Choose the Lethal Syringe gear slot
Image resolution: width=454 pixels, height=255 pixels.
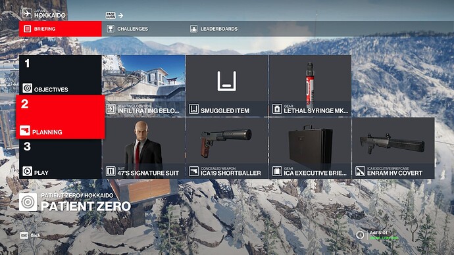310,86
